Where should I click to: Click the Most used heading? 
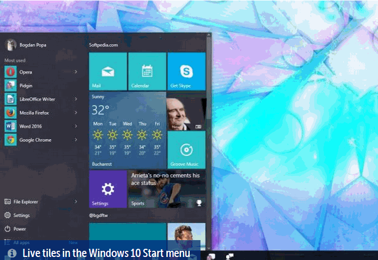coord(15,61)
